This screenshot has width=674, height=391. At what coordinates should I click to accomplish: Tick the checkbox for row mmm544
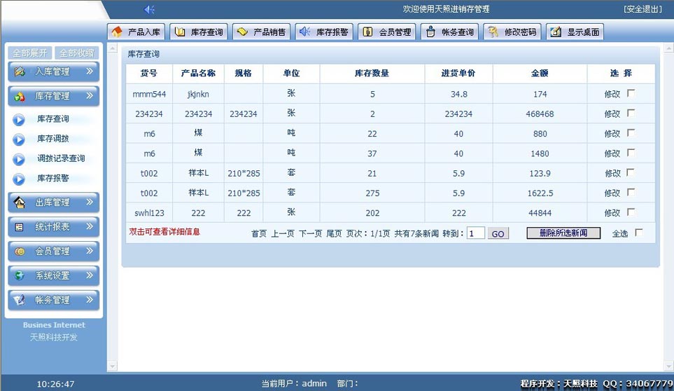[631, 93]
